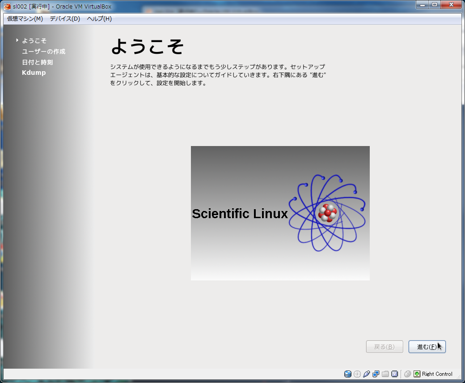465x383 pixels.
Task: Open the shared folders status icon
Action: pyautogui.click(x=385, y=374)
